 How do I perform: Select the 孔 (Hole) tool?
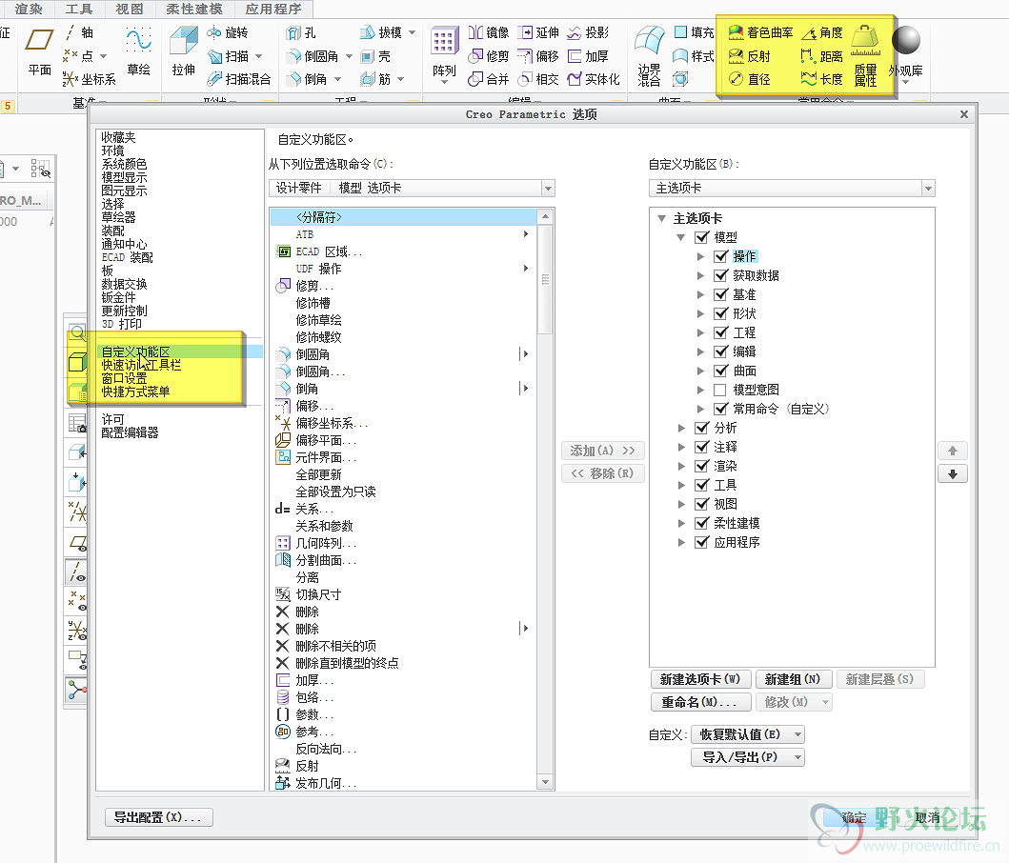click(x=302, y=32)
